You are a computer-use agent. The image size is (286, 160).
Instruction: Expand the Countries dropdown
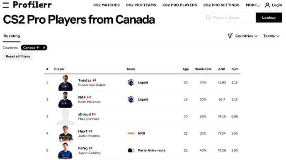247,36
